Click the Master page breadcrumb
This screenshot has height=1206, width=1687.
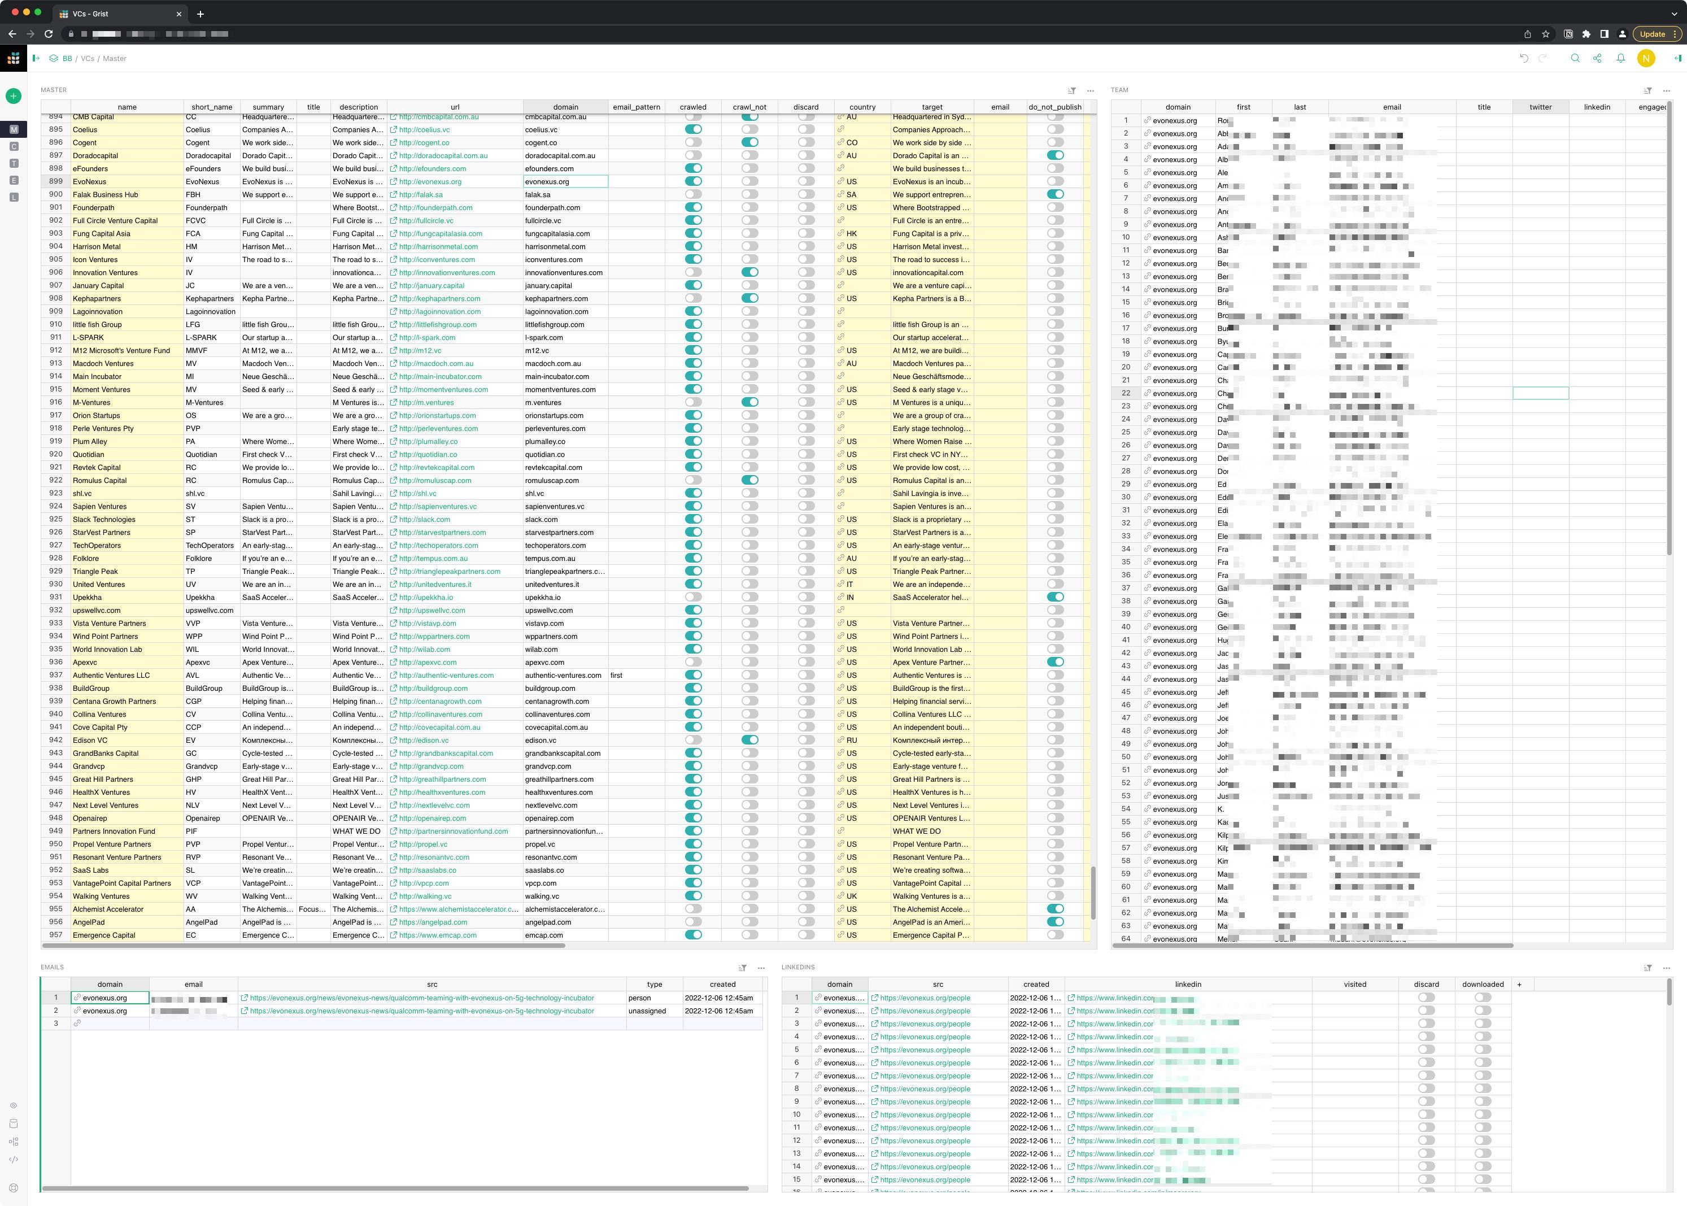pos(114,59)
